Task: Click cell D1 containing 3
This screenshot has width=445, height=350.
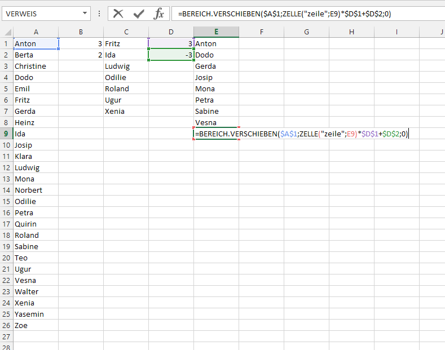Action: [171, 43]
